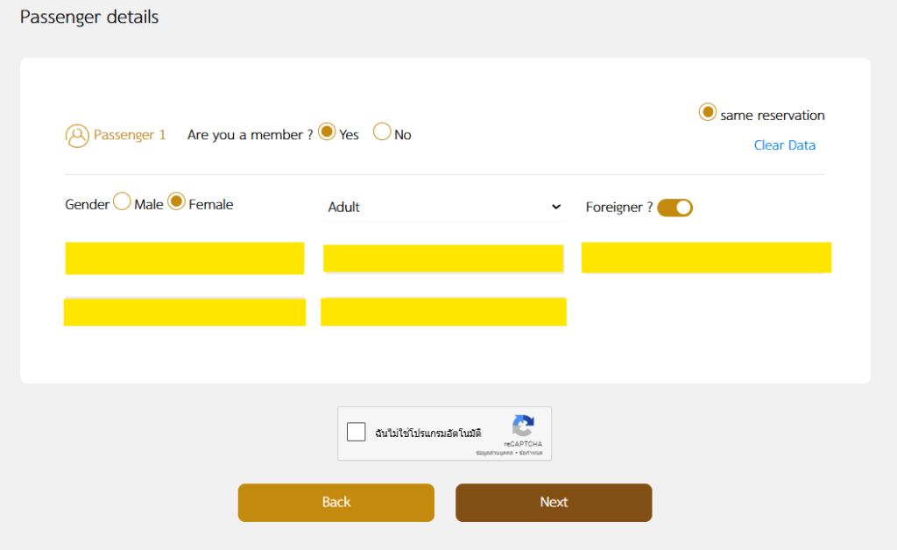Select No for membership

click(x=382, y=132)
